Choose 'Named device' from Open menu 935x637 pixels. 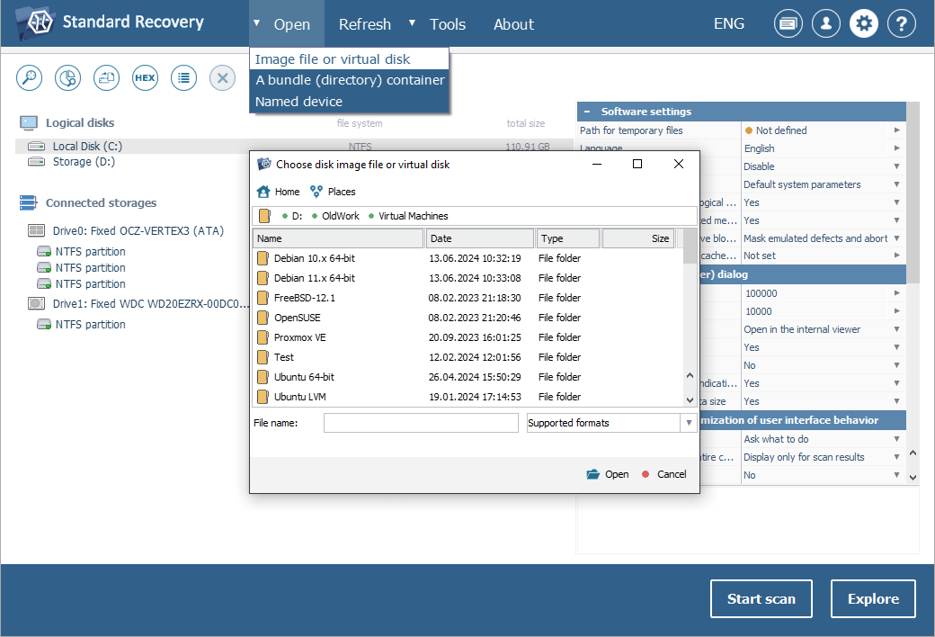pyautogui.click(x=298, y=102)
